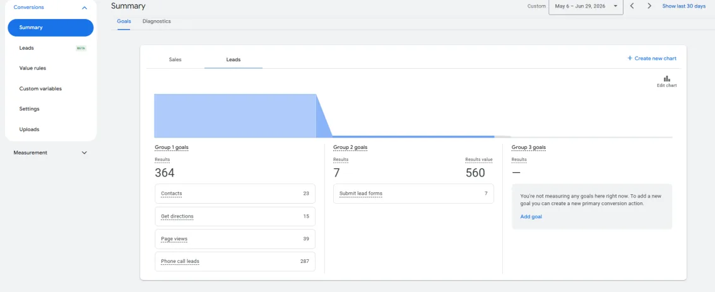Open the Get directions goal row
This screenshot has height=292, width=715.
235,216
